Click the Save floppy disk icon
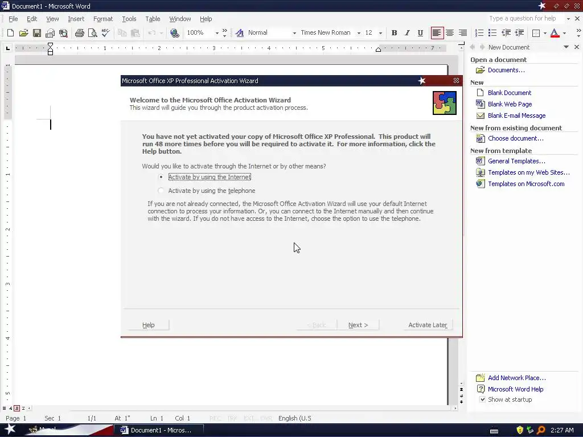 (x=37, y=32)
